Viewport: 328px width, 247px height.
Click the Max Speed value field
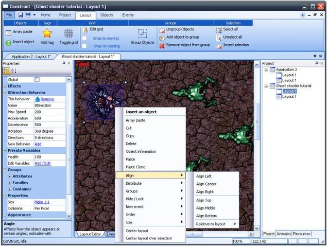[49, 112]
